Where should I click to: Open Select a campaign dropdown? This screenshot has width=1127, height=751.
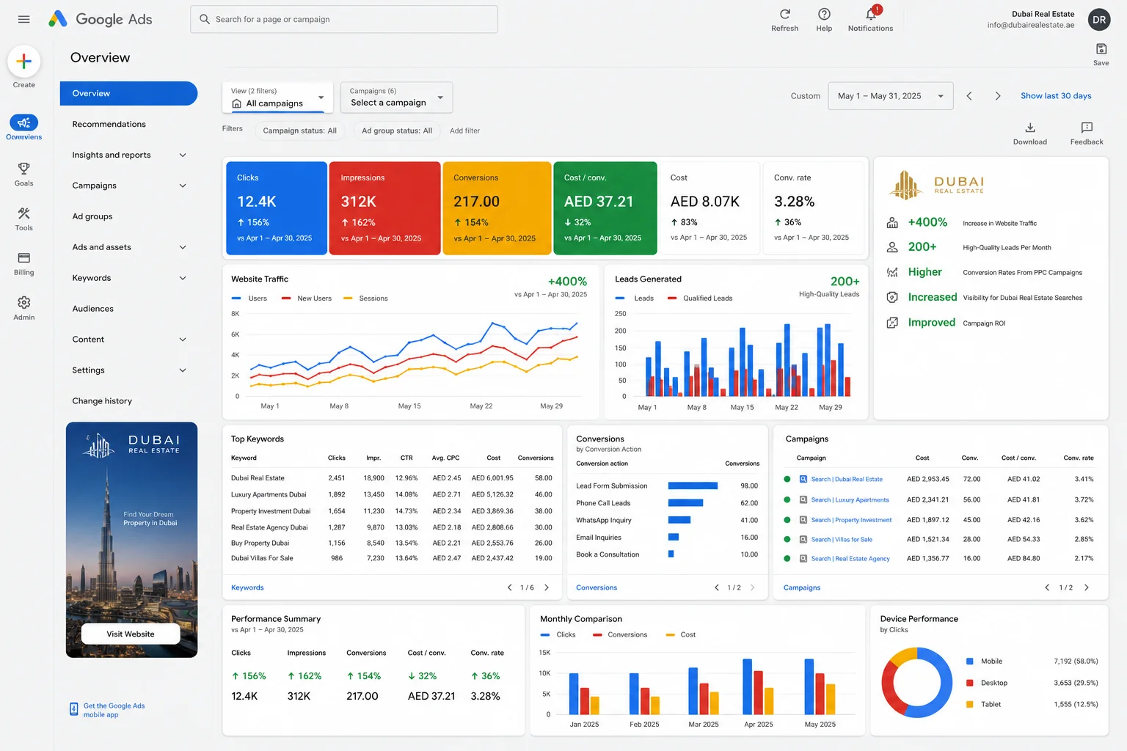pos(397,98)
